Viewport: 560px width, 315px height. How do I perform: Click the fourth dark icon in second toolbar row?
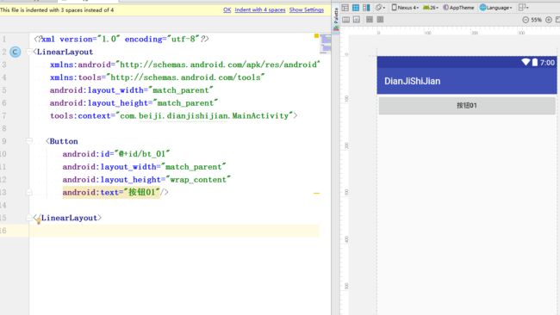[380, 20]
